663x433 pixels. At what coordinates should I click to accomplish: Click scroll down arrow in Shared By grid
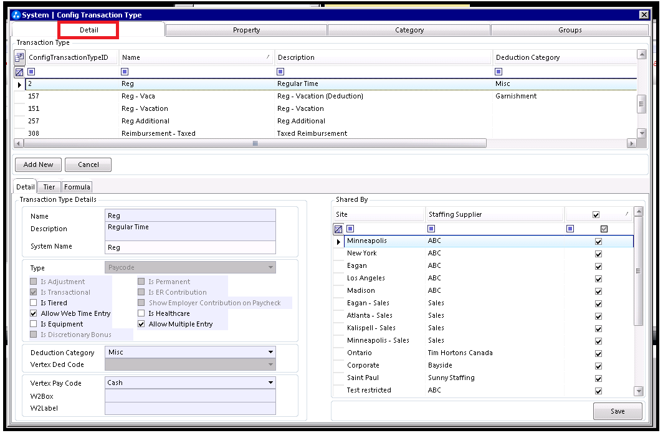tap(639, 391)
